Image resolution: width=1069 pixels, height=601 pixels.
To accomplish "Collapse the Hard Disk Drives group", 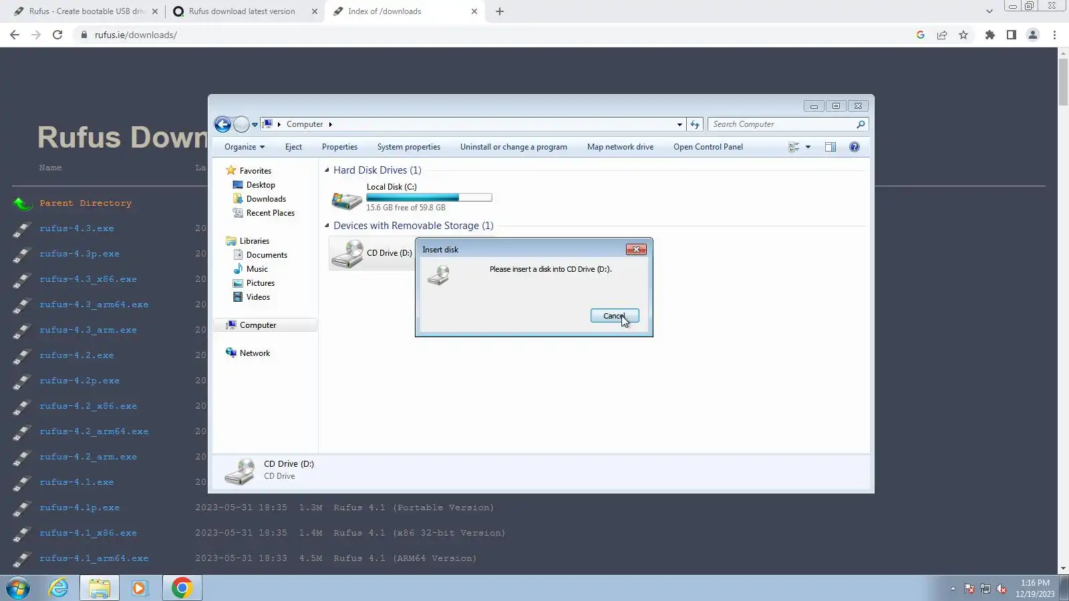I will (327, 170).
